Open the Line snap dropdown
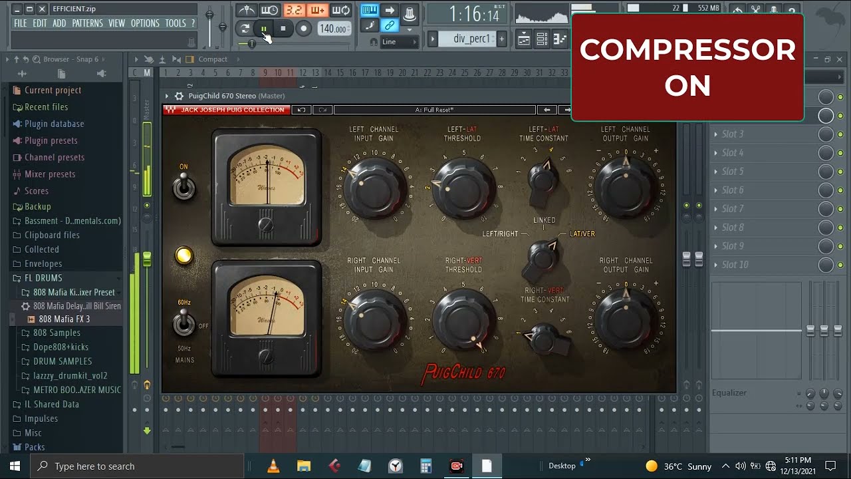The width and height of the screenshot is (851, 479). [399, 41]
